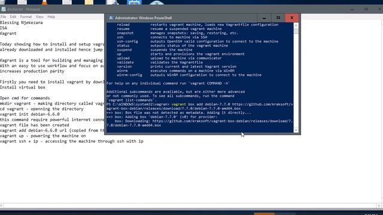Click the 'reload' command row in PowerShell
Viewport: 383px width, 215px height.
(197, 24)
